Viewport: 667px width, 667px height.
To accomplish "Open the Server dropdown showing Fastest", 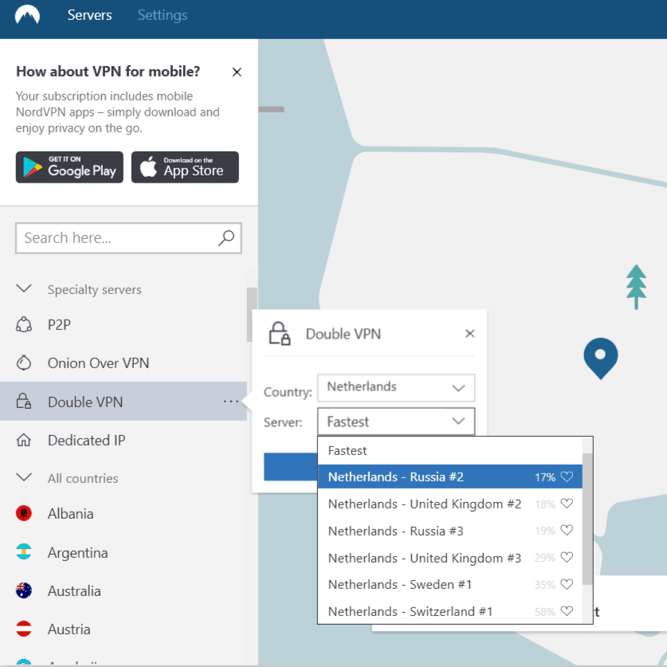I will (396, 422).
